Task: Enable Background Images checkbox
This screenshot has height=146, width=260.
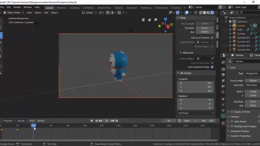Action: click(232, 126)
